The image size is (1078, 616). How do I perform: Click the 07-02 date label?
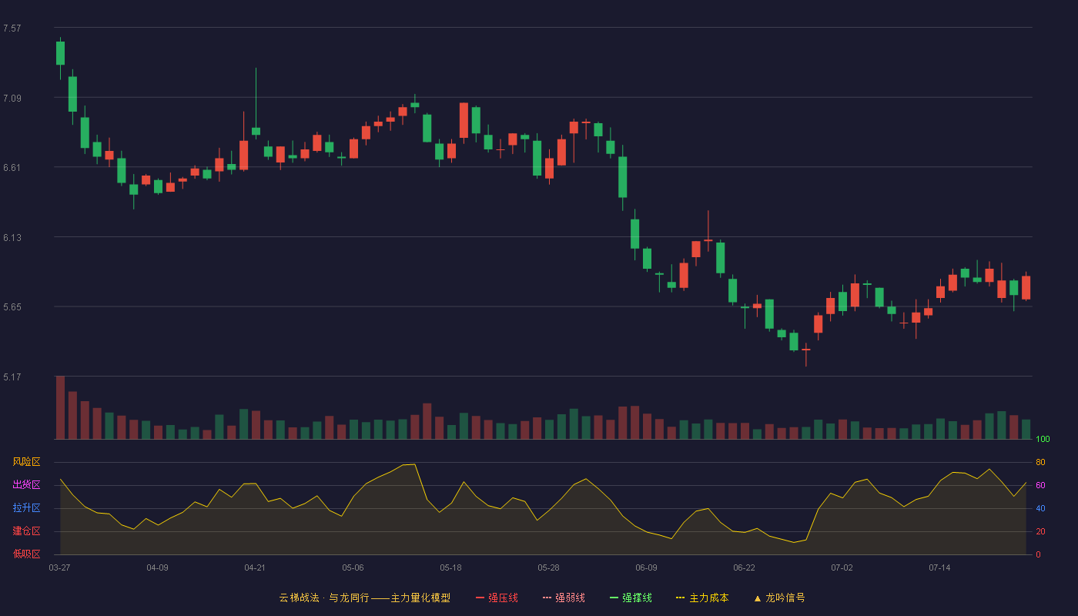(x=842, y=567)
